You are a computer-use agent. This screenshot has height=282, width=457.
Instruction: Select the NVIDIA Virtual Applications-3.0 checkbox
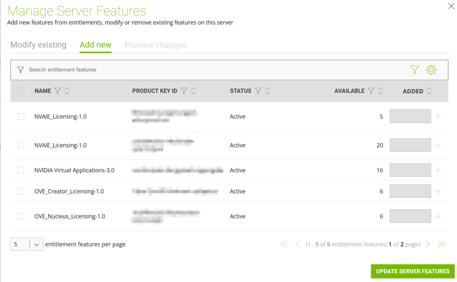(x=21, y=170)
